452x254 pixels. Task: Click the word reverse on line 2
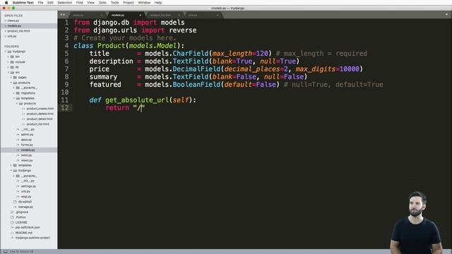coord(183,30)
